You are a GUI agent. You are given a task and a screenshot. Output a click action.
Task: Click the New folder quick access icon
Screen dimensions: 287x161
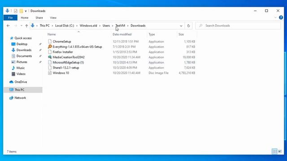(21, 11)
